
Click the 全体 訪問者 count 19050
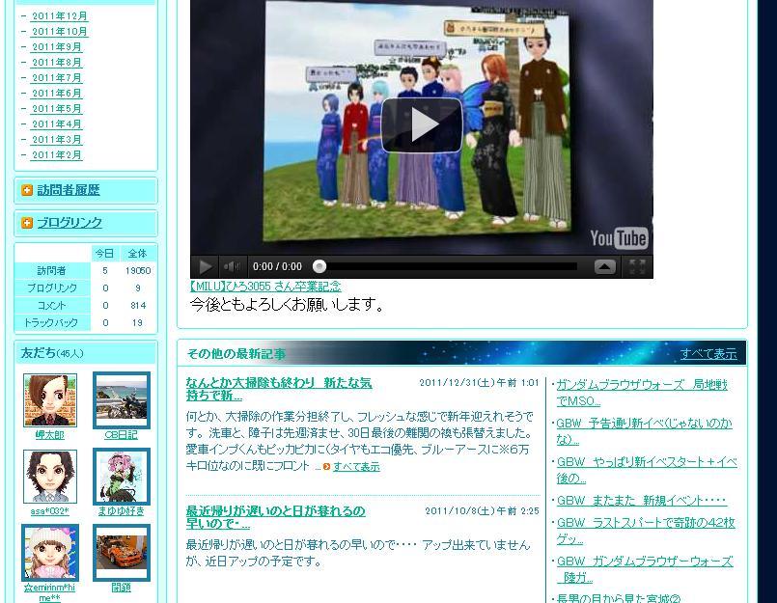(138, 271)
